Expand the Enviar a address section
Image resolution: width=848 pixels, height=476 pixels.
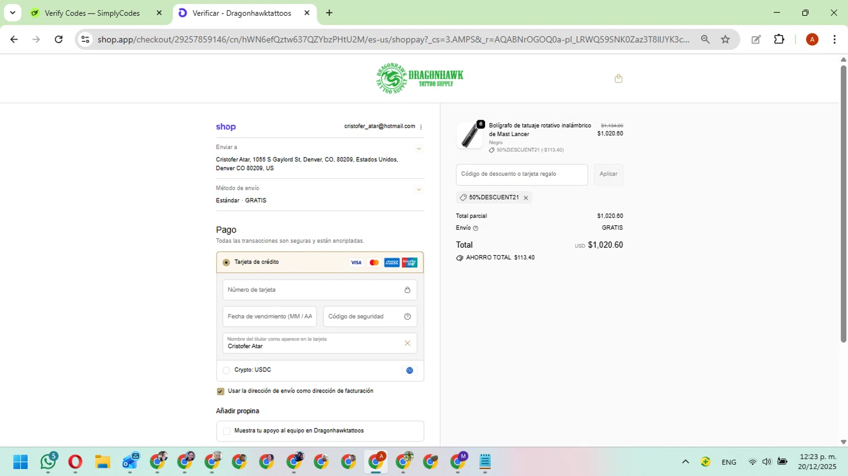[x=419, y=149]
